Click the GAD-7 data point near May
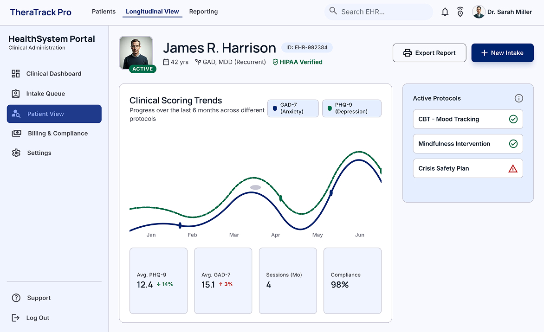544x332 pixels. pyautogui.click(x=331, y=193)
